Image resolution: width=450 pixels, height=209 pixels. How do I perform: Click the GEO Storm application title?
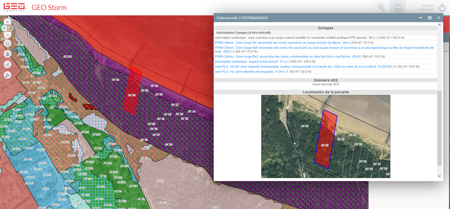pyautogui.click(x=49, y=8)
